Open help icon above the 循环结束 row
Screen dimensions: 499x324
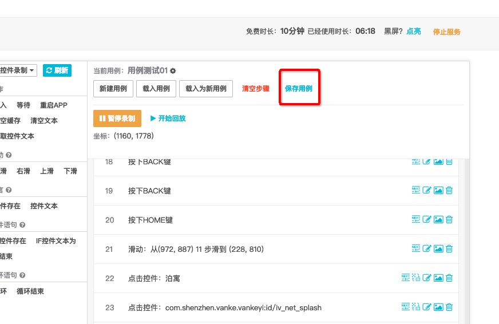click(x=22, y=275)
